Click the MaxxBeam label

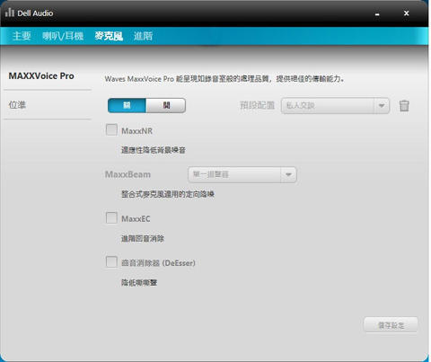tap(128, 174)
